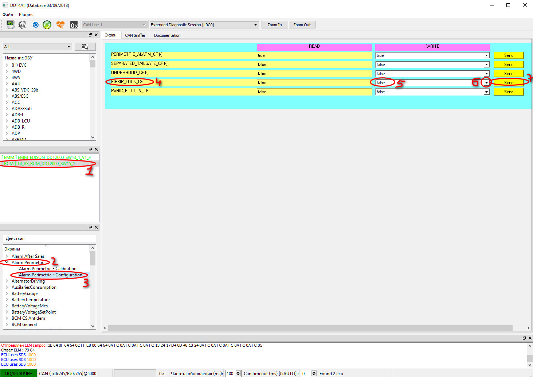Float the Действия actions panel
The height and width of the screenshot is (377, 533).
[x=90, y=228]
